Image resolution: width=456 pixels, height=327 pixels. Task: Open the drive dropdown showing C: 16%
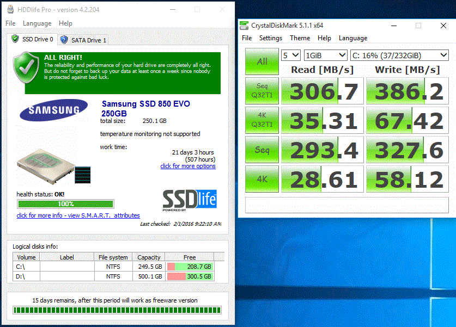(399, 55)
